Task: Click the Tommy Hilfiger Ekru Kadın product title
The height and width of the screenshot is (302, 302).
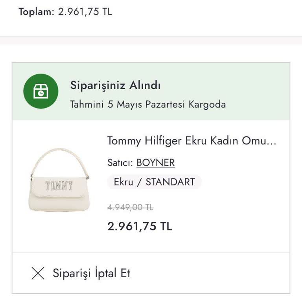Action: coord(192,141)
